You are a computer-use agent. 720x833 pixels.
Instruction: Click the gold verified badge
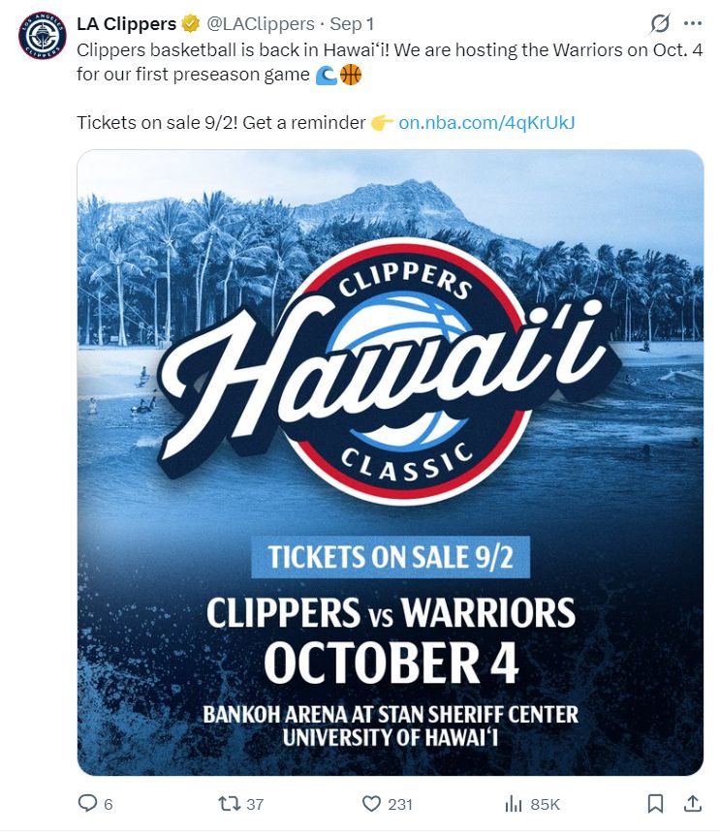pos(190,23)
